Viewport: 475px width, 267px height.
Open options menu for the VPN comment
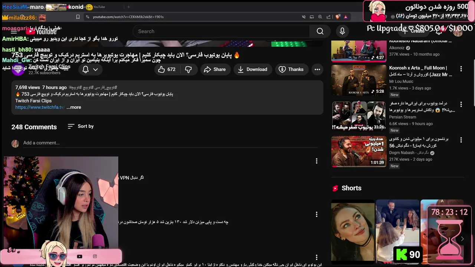tap(317, 161)
